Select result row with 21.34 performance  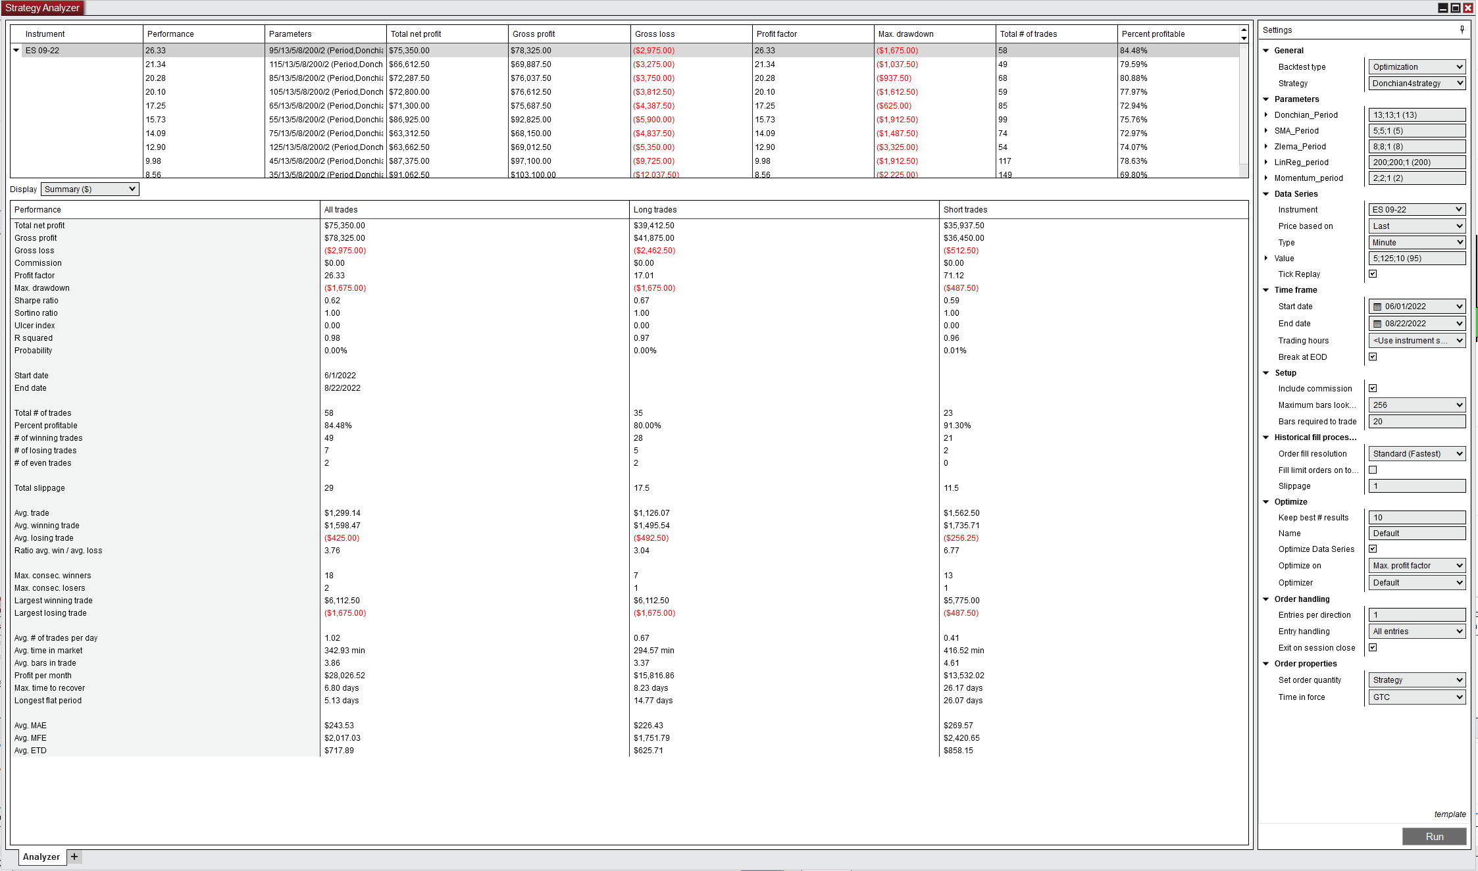point(625,64)
